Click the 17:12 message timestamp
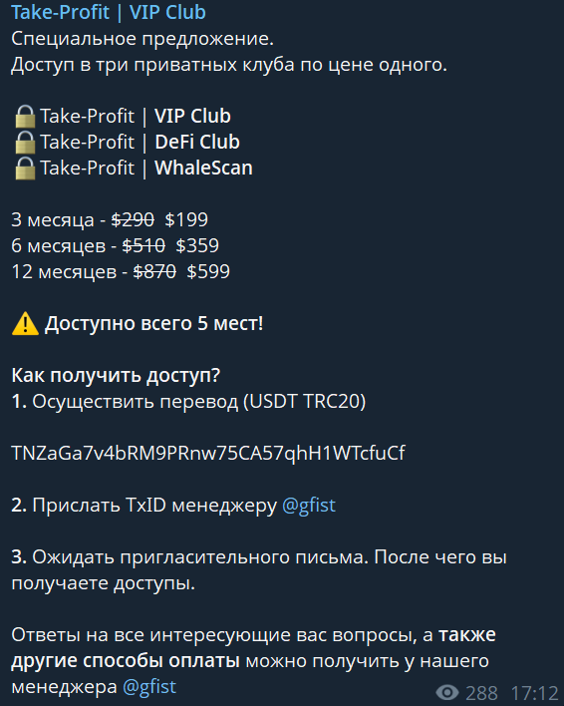This screenshot has height=706, width=564. 534,693
